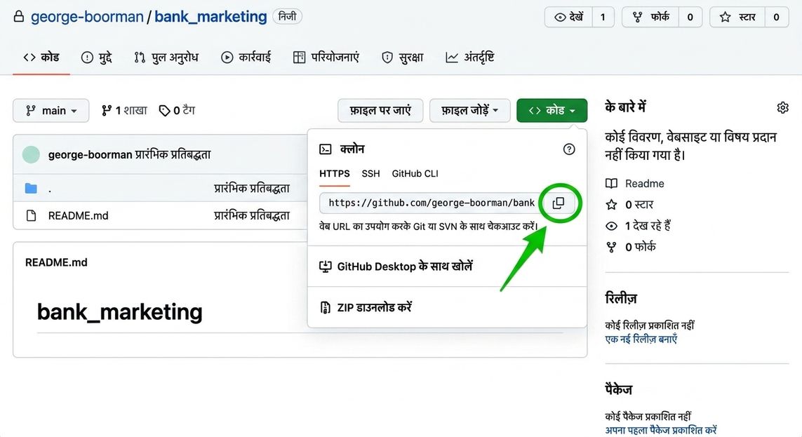The height and width of the screenshot is (437, 802).
Task: Click the clone URL text field
Action: tap(430, 203)
